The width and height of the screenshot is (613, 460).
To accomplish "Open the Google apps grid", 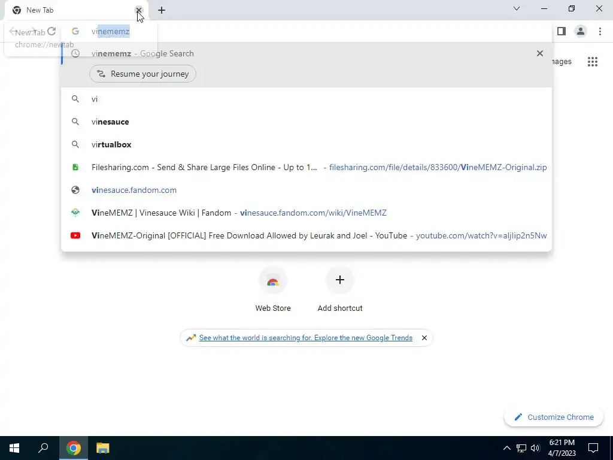I will (592, 62).
